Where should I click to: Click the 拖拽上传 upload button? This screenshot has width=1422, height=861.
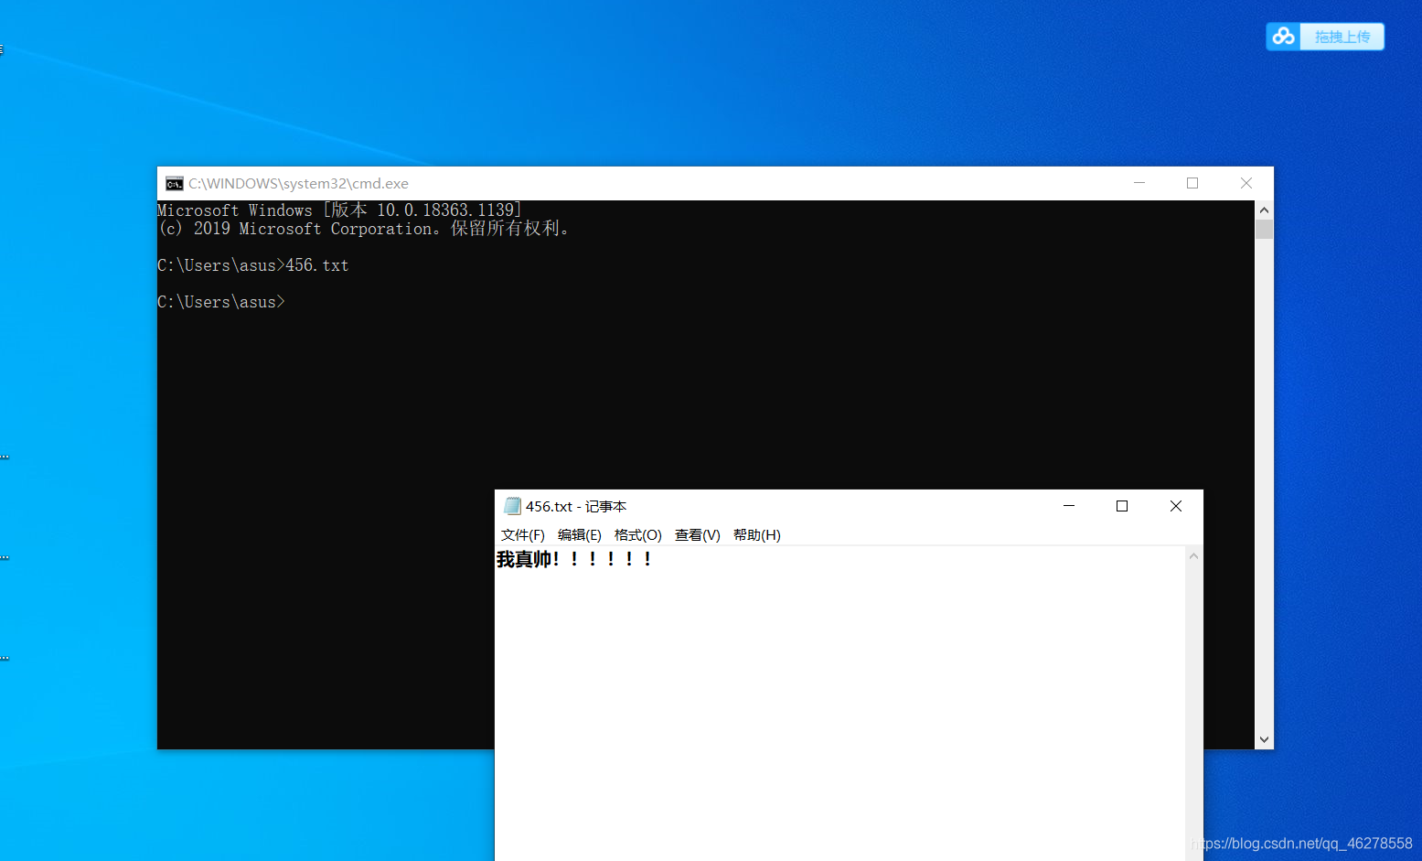pos(1342,37)
